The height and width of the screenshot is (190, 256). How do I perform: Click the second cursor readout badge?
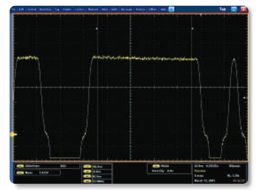tap(87, 172)
